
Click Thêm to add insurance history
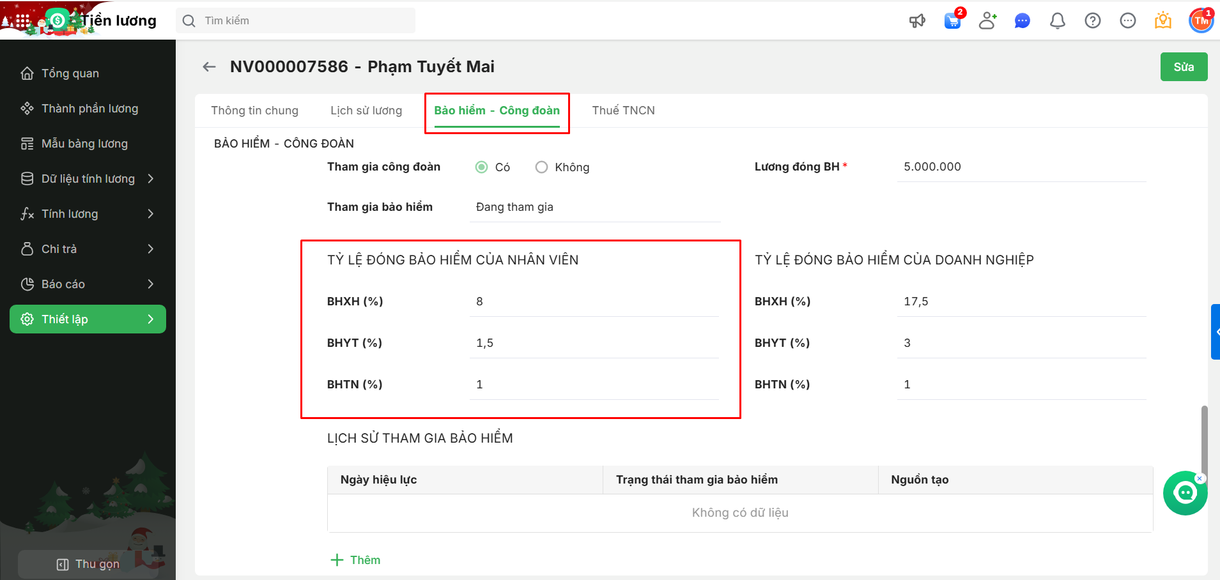pos(356,560)
